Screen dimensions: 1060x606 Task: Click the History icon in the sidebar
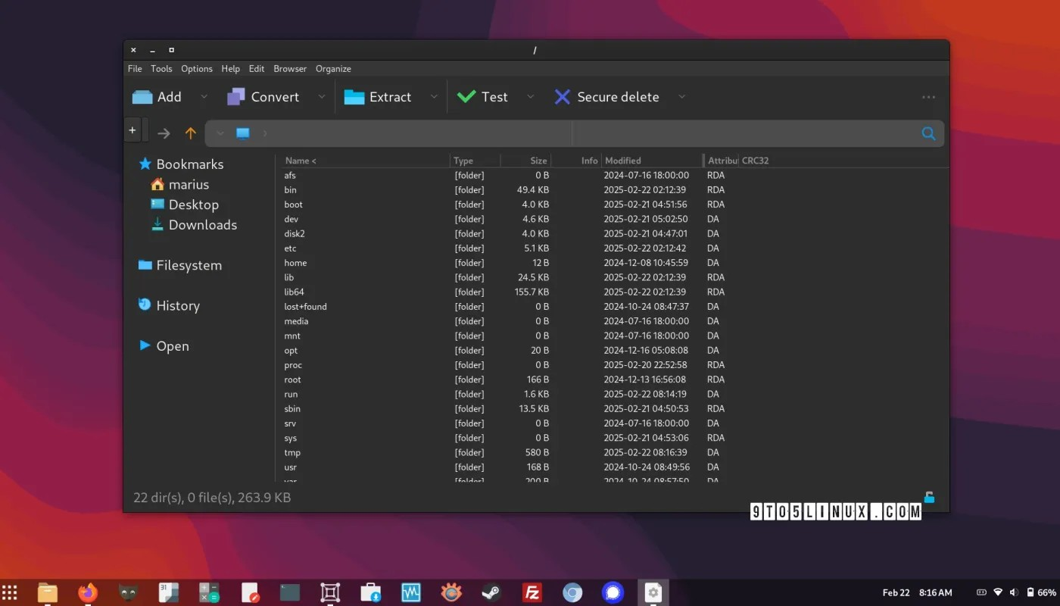tap(144, 305)
